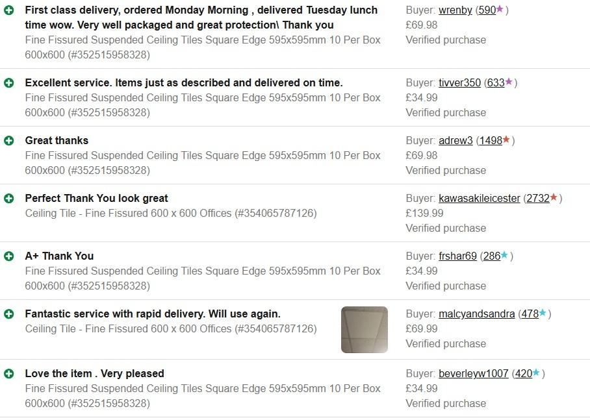Open beverleyw1007's profile link

click(473, 374)
